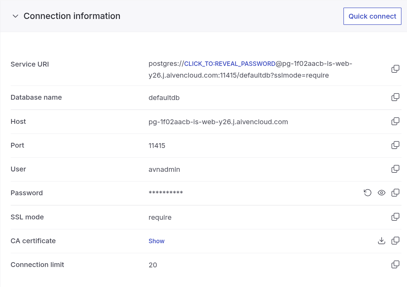Show the CA certificate
The image size is (407, 287).
tap(156, 241)
